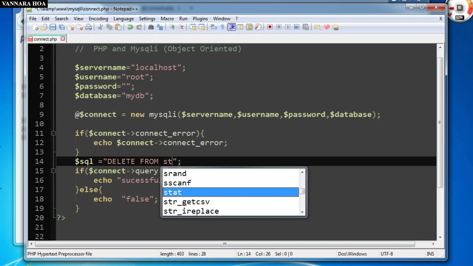Image resolution: width=473 pixels, height=266 pixels.
Task: Start macro recording with red dot
Action: (x=270, y=27)
